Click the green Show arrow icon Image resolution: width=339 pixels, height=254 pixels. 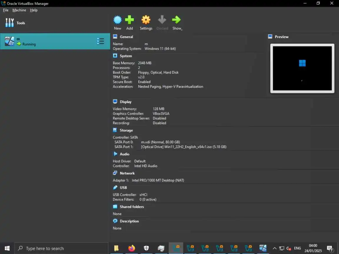tap(177, 20)
